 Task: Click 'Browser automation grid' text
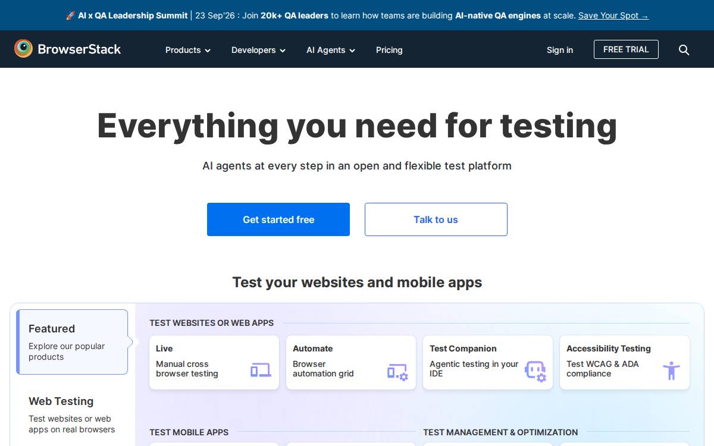323,369
